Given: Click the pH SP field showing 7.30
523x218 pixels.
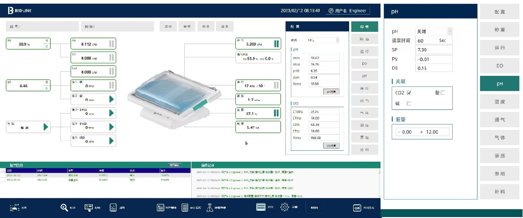Looking at the screenshot, I should pos(434,50).
